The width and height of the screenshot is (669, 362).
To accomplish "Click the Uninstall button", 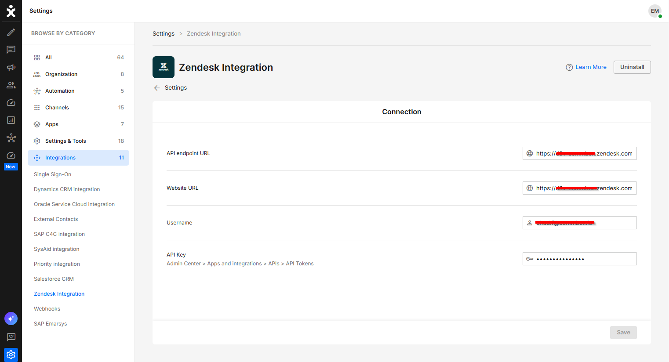I will (632, 67).
